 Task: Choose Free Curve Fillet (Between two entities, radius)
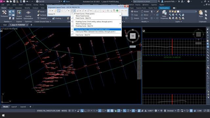(96, 29)
